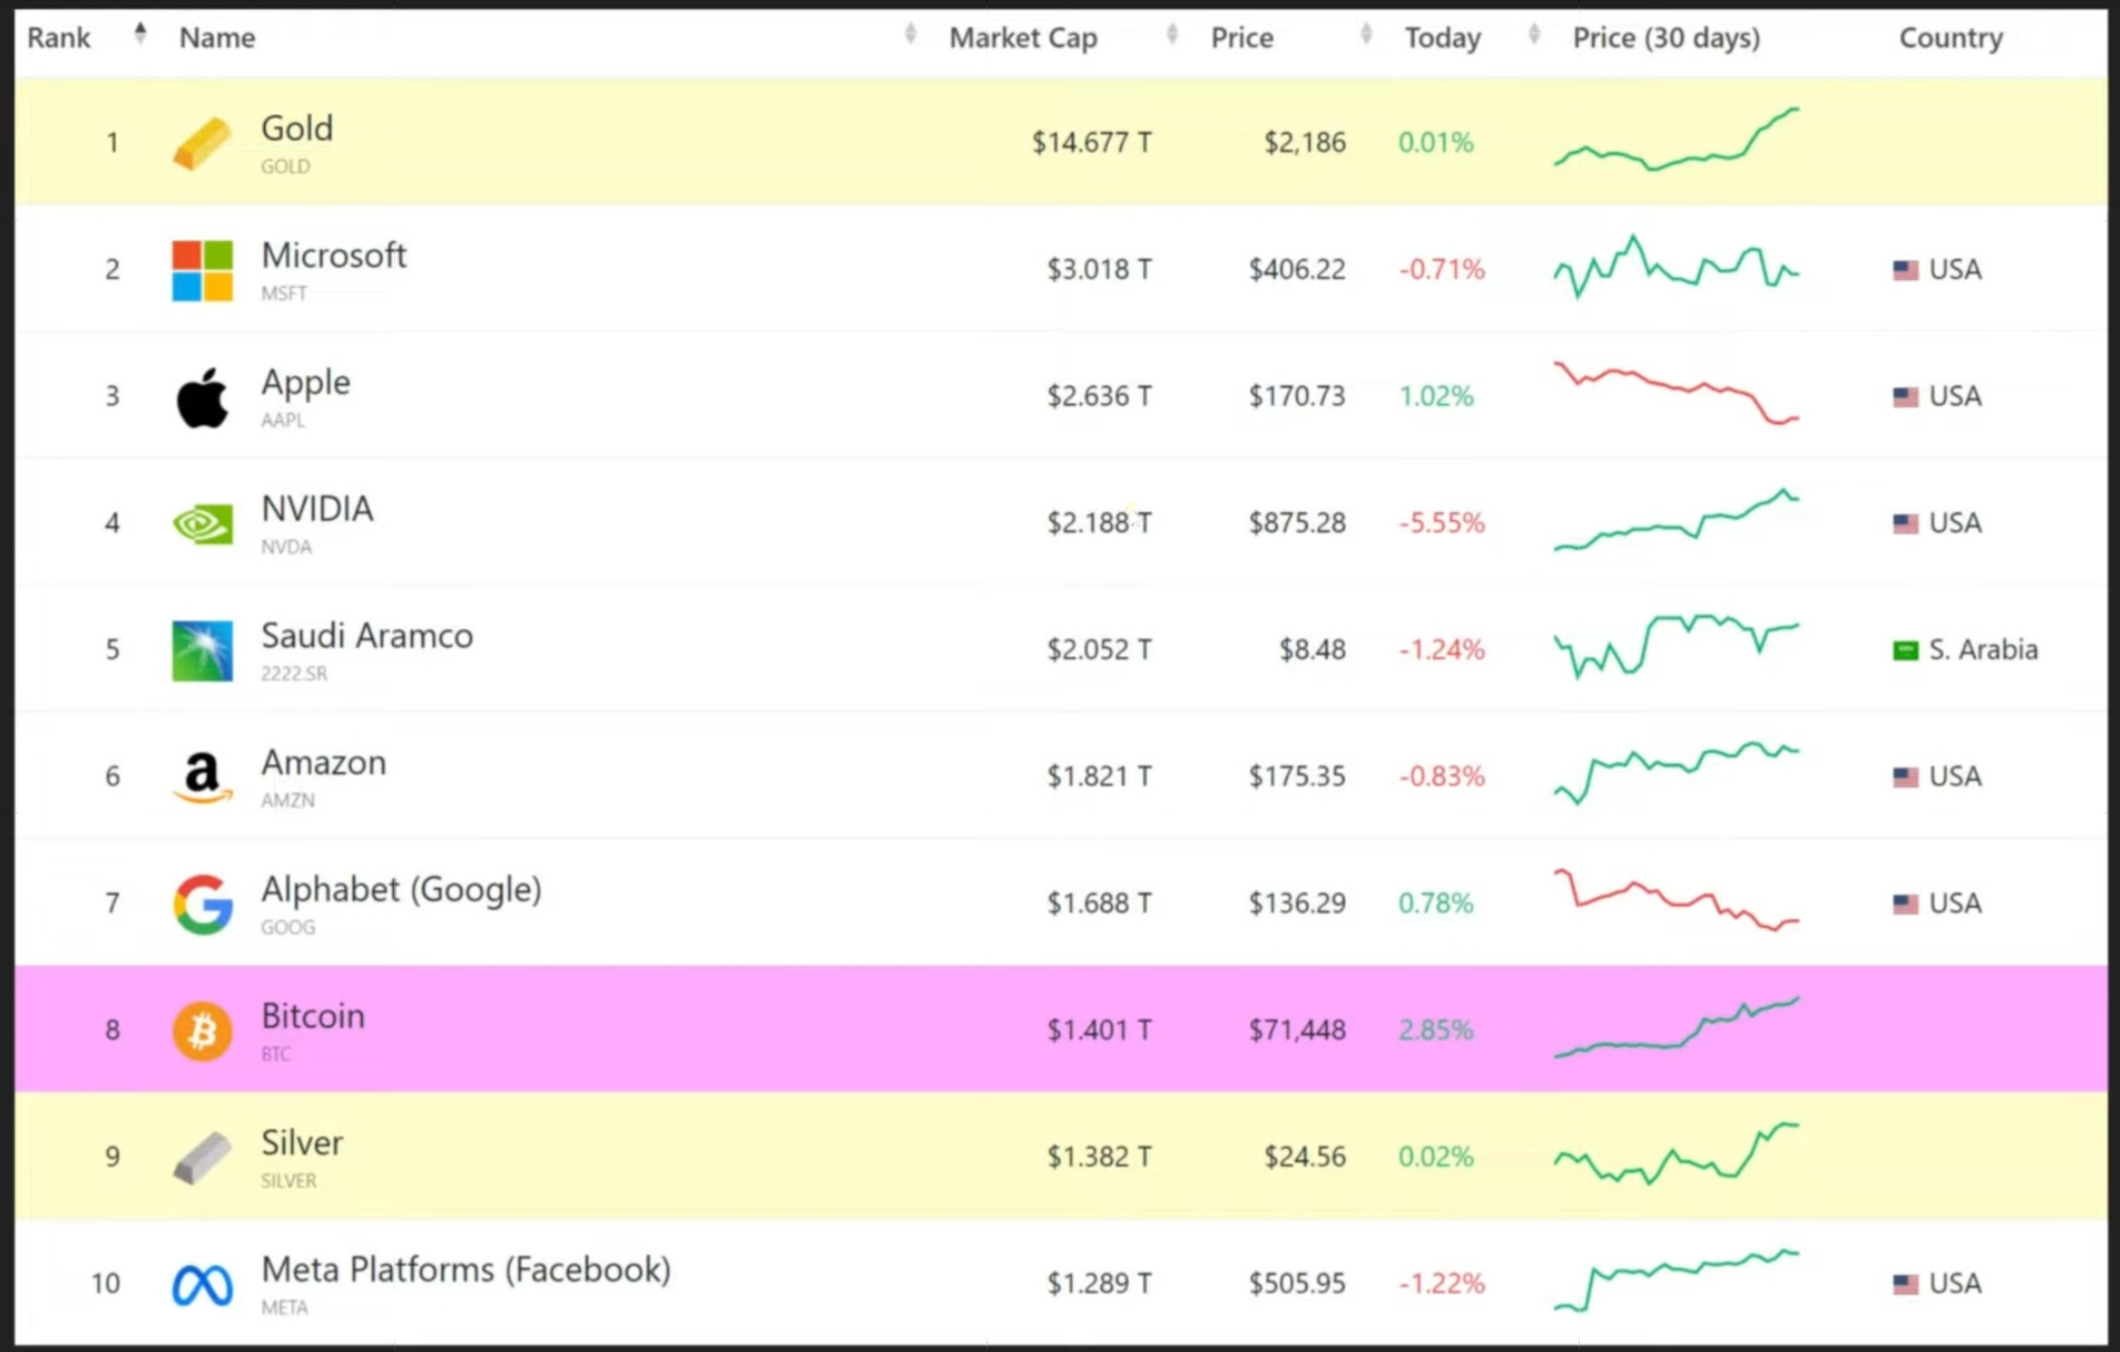Screen dimensions: 2120x1352
Task: Click the Amazon logo icon
Action: 202,777
